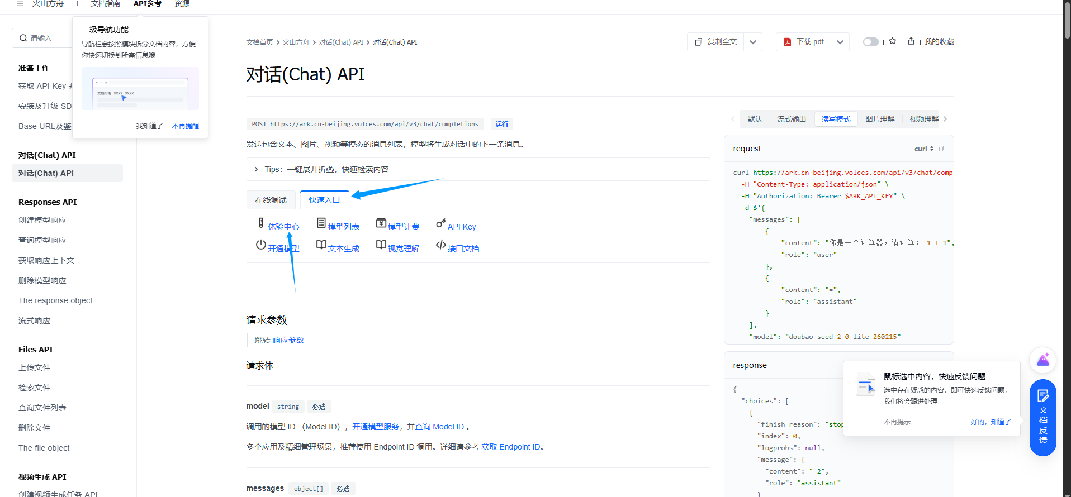1071x497 pixels.
Task: Click the star favorite icon
Action: pos(892,41)
